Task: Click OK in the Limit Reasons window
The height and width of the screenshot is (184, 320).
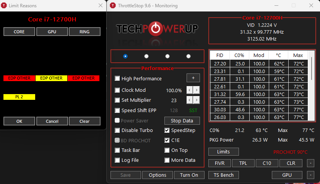Action: click(x=19, y=121)
